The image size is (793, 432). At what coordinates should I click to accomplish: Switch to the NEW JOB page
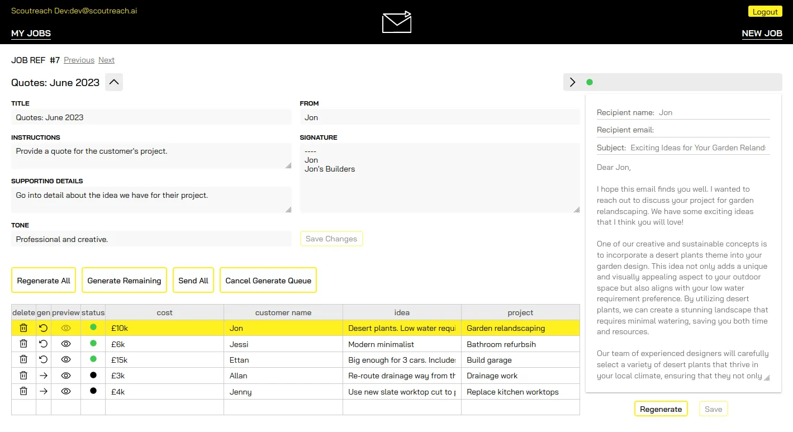762,34
